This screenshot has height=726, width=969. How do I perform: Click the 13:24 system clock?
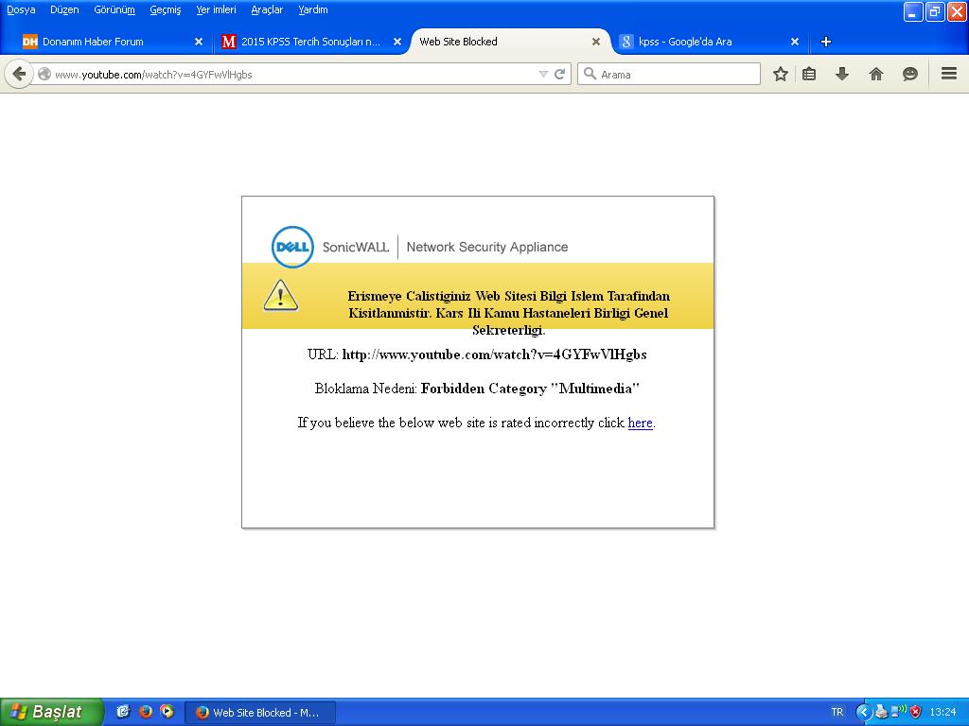tap(943, 713)
